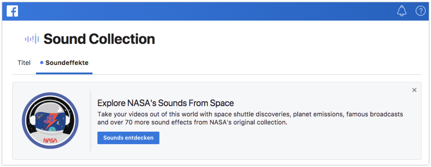Viewport: 431px width, 167px height.
Task: Click the NASA astronaut badge image
Action: tap(50, 120)
